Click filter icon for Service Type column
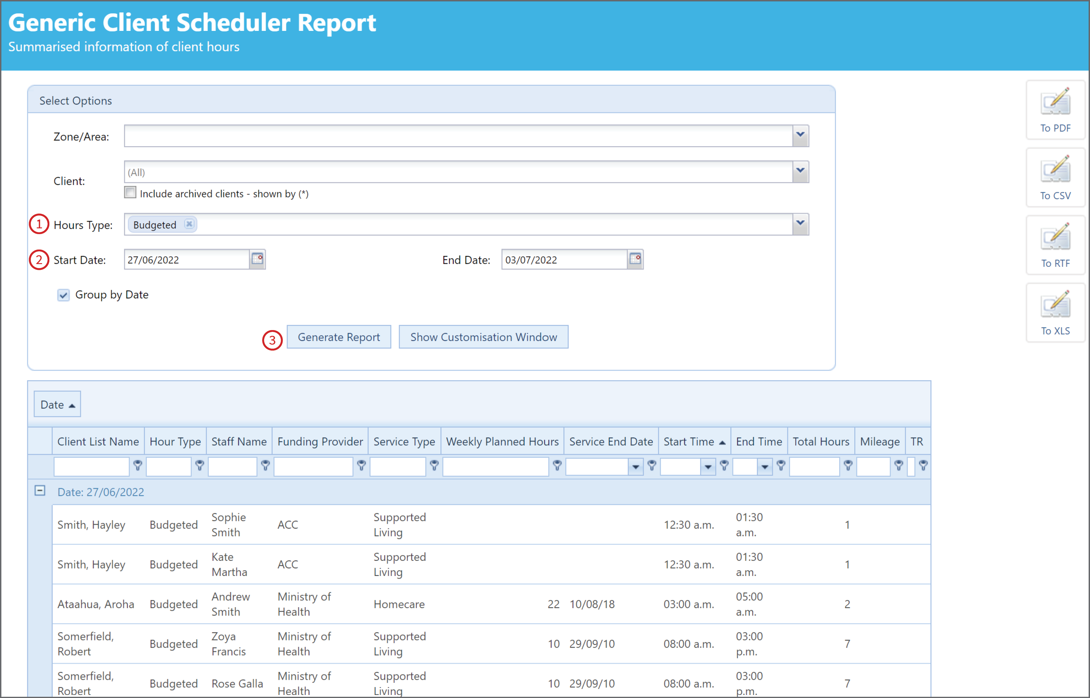Viewport: 1090px width, 698px height. (434, 465)
